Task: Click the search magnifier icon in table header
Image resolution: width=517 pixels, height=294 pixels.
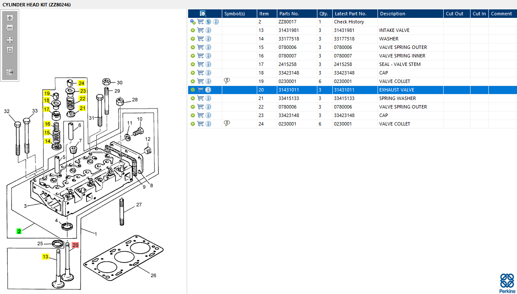Action: (x=203, y=14)
